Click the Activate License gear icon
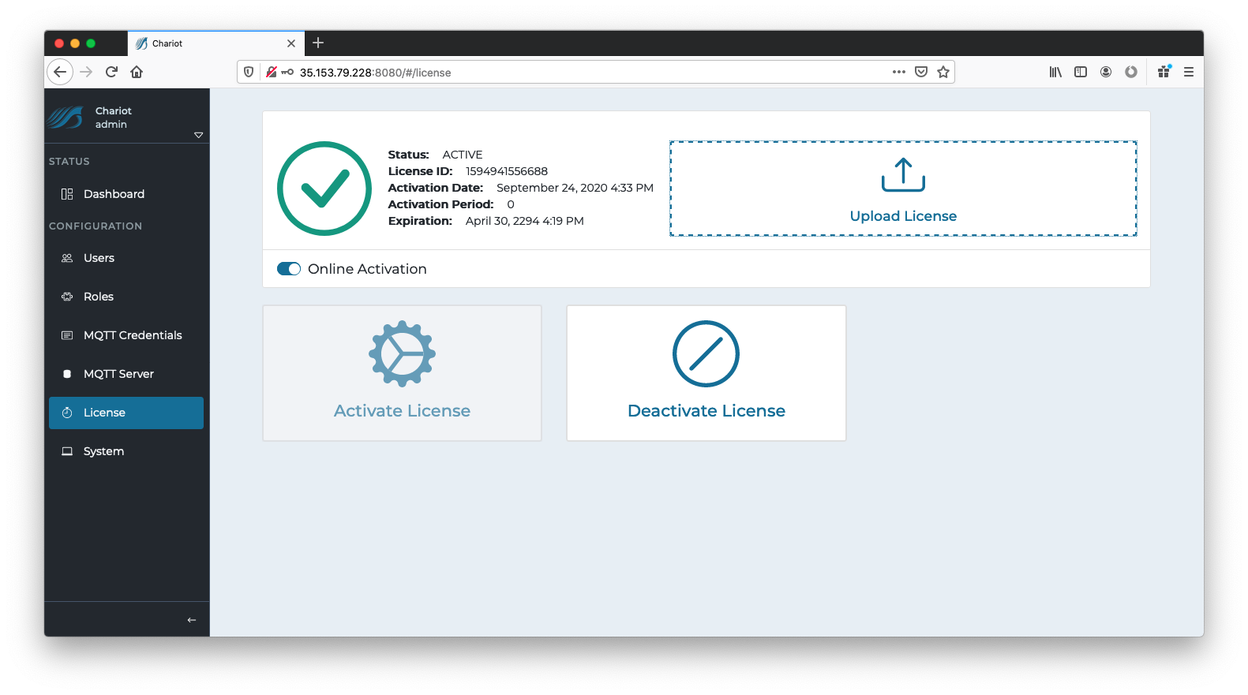Viewport: 1248px width, 695px height. (403, 353)
